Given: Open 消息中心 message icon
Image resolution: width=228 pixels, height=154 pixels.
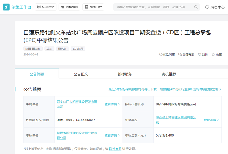Looking at the screenshot, I should (x=207, y=7).
